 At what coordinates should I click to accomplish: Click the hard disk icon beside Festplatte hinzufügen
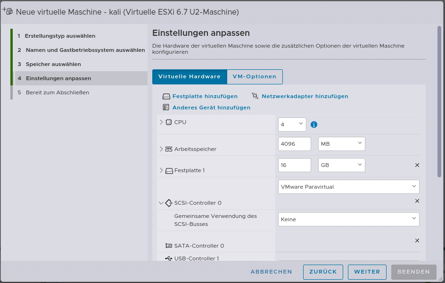[x=166, y=96]
